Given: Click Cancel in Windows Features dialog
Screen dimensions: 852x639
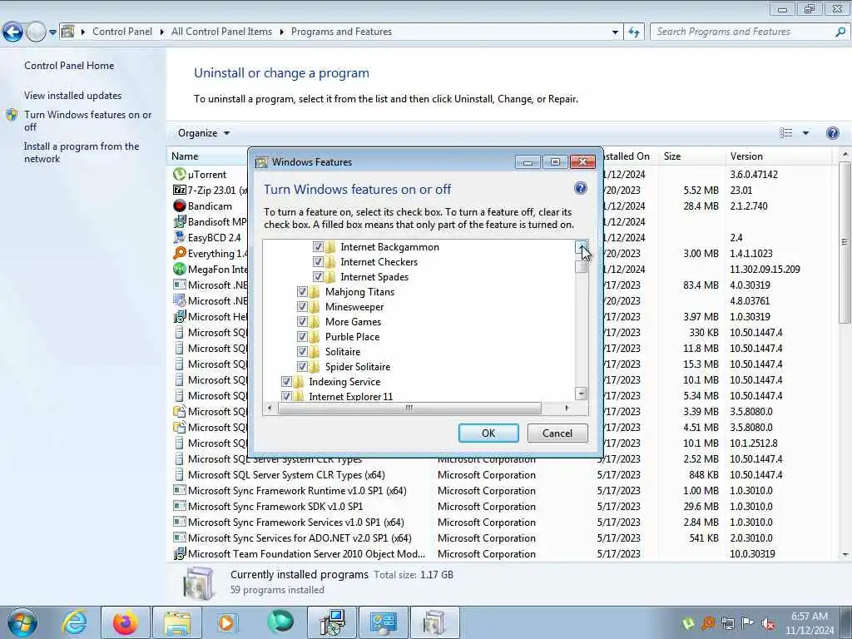Looking at the screenshot, I should (557, 433).
